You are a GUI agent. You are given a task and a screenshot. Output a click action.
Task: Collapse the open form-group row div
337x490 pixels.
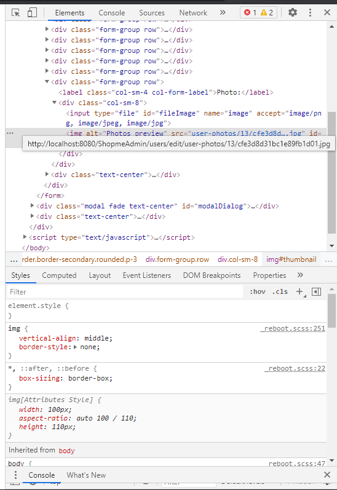point(47,82)
